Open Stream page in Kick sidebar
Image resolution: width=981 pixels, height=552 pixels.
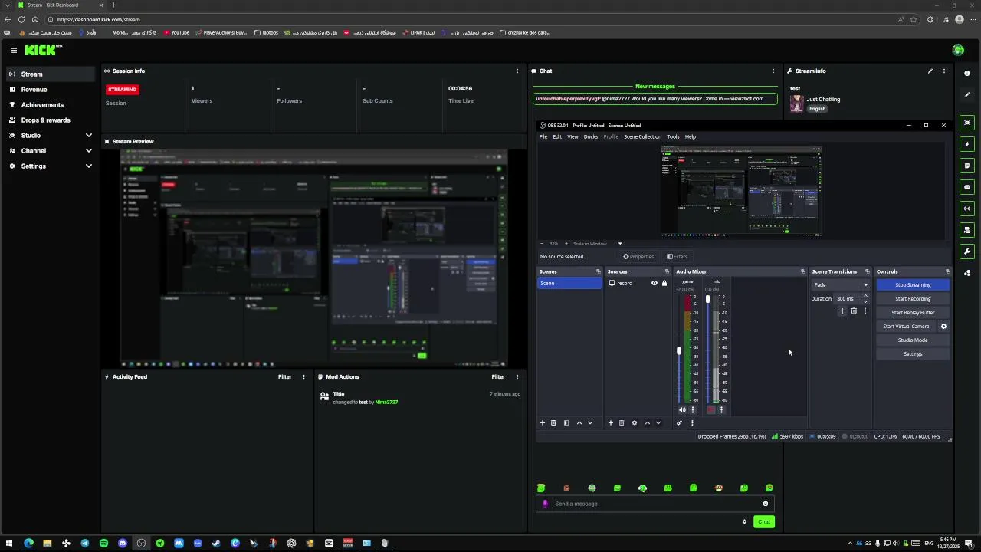click(50, 74)
